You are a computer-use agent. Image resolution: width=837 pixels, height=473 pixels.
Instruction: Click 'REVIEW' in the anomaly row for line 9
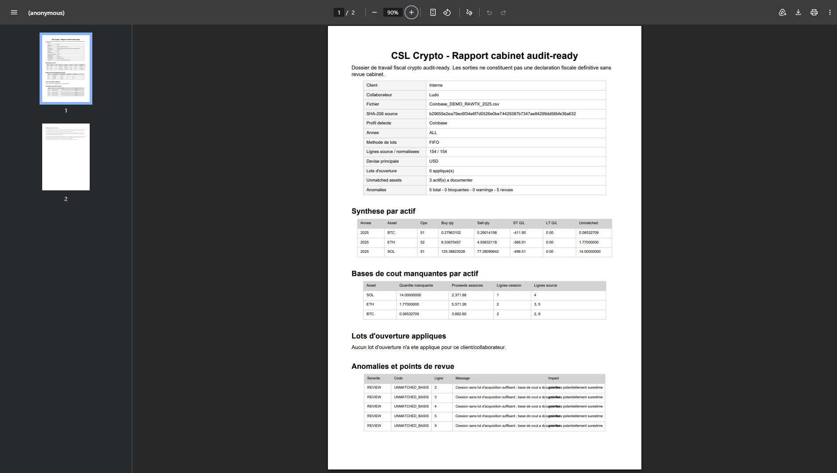(374, 426)
